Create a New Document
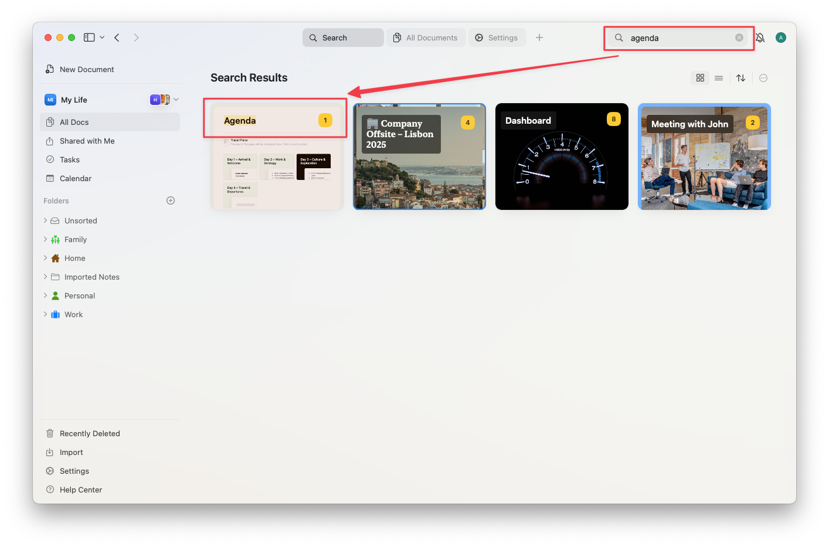Image resolution: width=829 pixels, height=547 pixels. coord(110,69)
